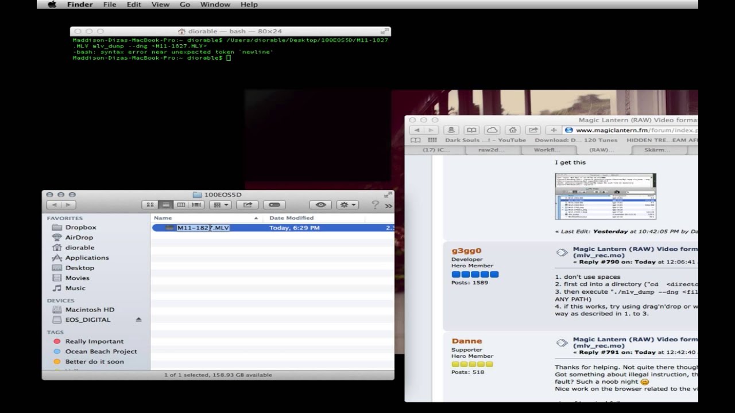Click Today, 6:29 PM date cell
The height and width of the screenshot is (413, 735).
pyautogui.click(x=295, y=228)
